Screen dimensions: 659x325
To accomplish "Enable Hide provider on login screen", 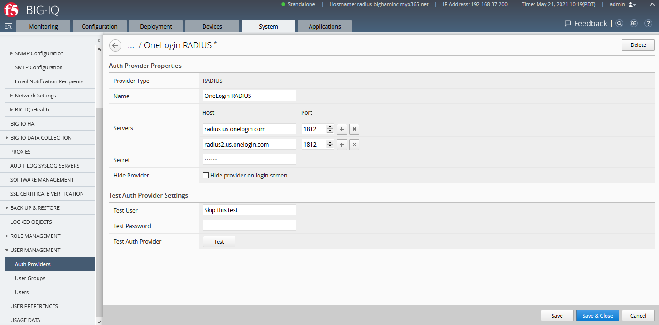I will [205, 176].
